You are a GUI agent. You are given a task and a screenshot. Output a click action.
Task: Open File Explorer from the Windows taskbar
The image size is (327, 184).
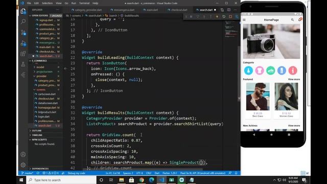pyautogui.click(x=122, y=180)
